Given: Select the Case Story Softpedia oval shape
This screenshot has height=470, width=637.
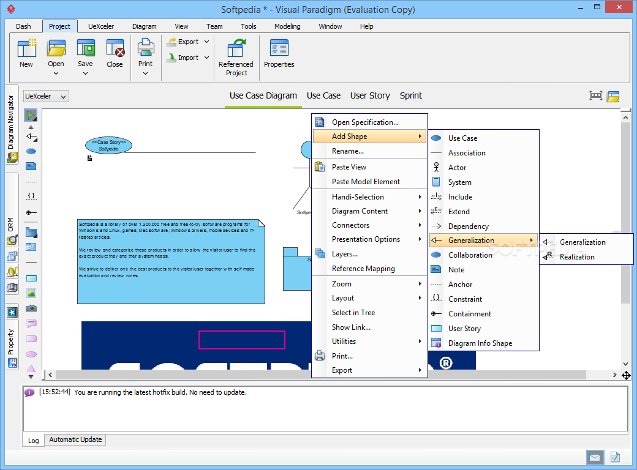Looking at the screenshot, I should pyautogui.click(x=108, y=145).
